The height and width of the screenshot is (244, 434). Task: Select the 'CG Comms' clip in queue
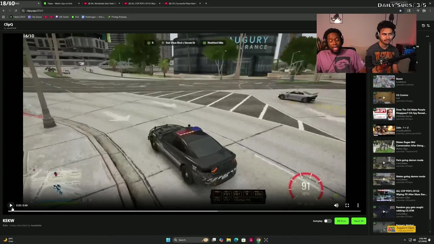[x=400, y=98]
